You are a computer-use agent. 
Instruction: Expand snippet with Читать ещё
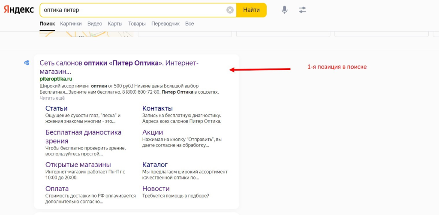coord(52,98)
